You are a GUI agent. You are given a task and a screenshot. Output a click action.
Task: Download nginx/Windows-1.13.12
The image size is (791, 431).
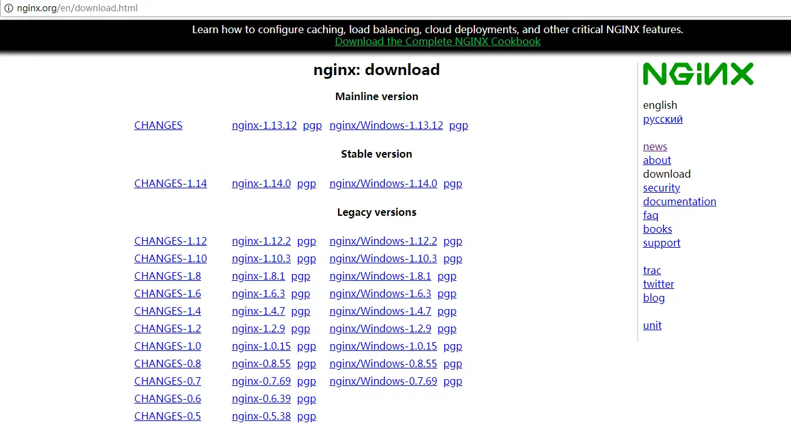coord(386,125)
